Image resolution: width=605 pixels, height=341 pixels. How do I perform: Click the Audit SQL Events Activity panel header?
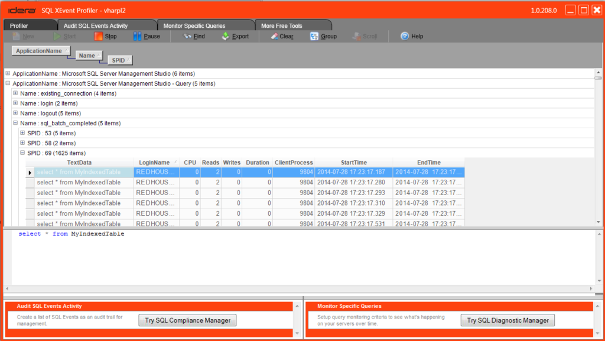click(149, 306)
